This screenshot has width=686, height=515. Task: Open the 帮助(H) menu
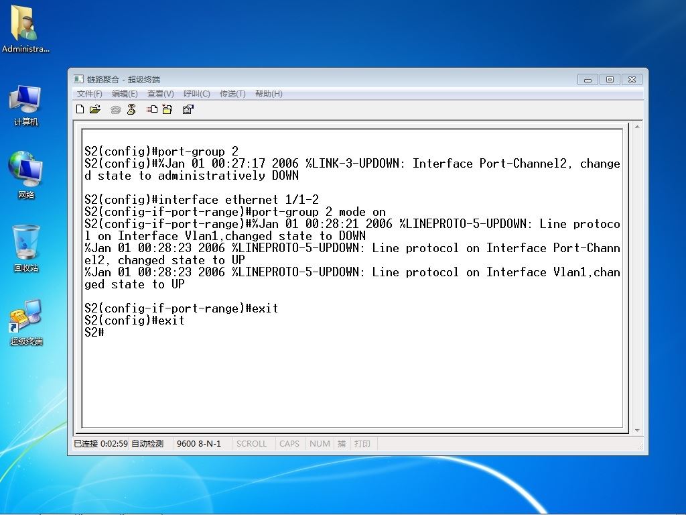(269, 94)
